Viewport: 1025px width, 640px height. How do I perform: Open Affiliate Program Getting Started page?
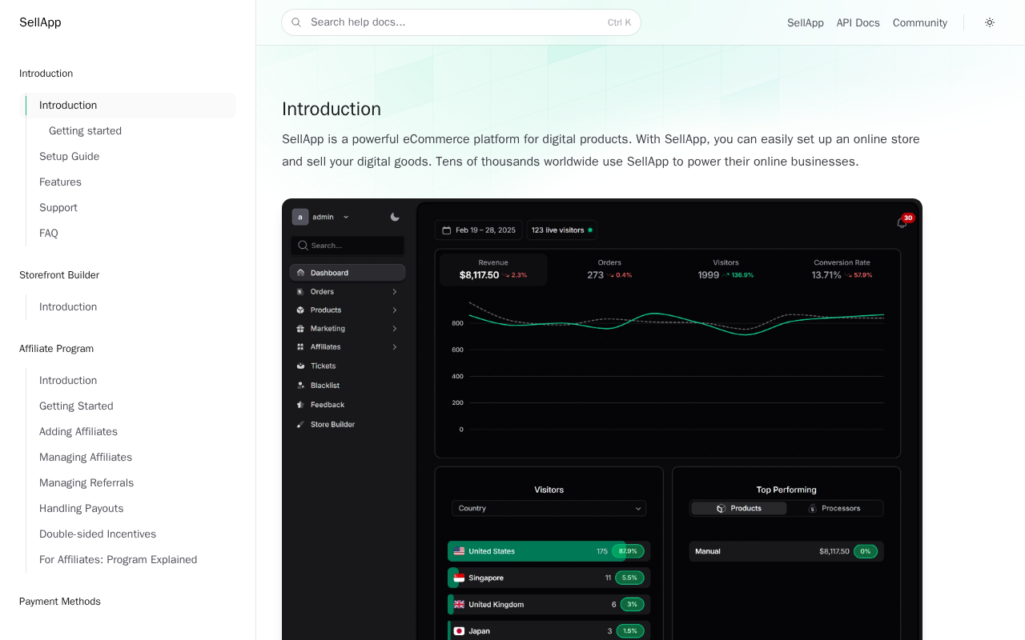click(x=77, y=406)
